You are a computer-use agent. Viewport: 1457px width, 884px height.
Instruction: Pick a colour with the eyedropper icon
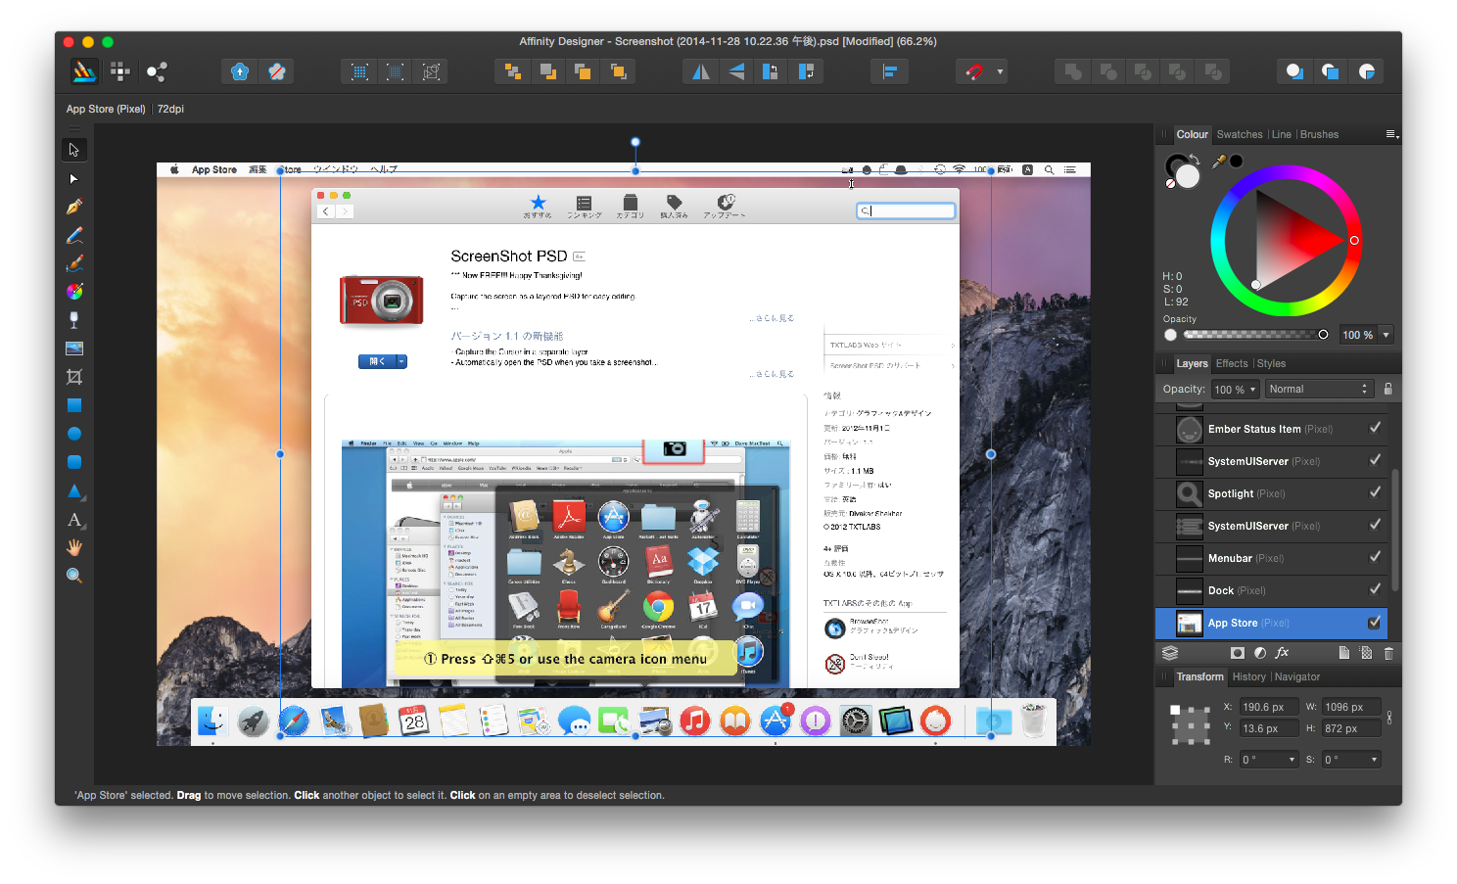click(x=1219, y=162)
